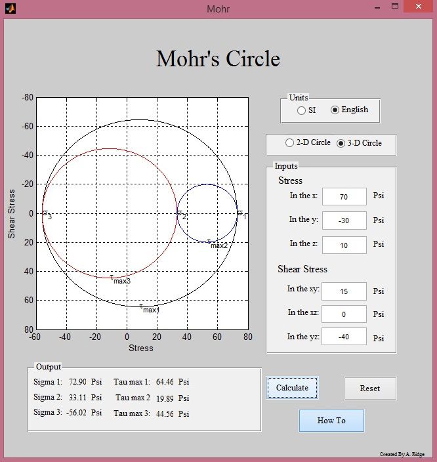The height and width of the screenshot is (462, 437).
Task: Click the Shear Stress xy input field
Action: (344, 291)
